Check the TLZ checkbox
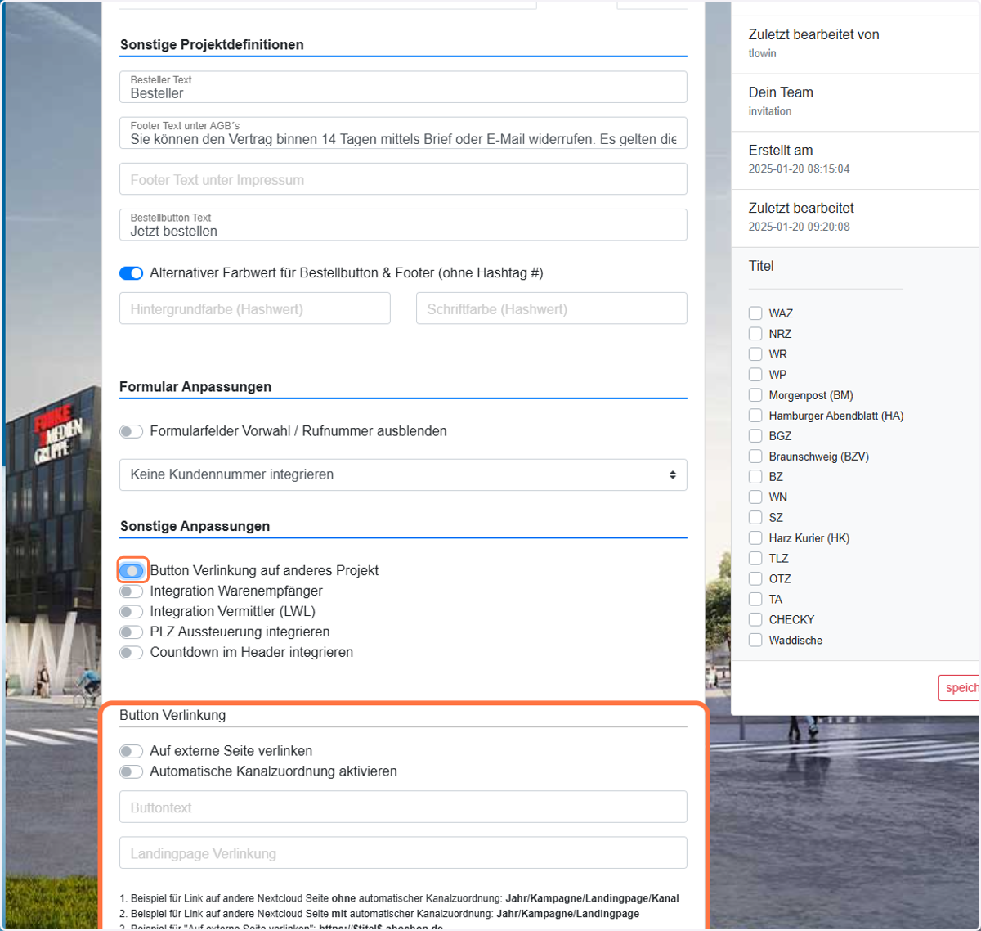 click(755, 558)
